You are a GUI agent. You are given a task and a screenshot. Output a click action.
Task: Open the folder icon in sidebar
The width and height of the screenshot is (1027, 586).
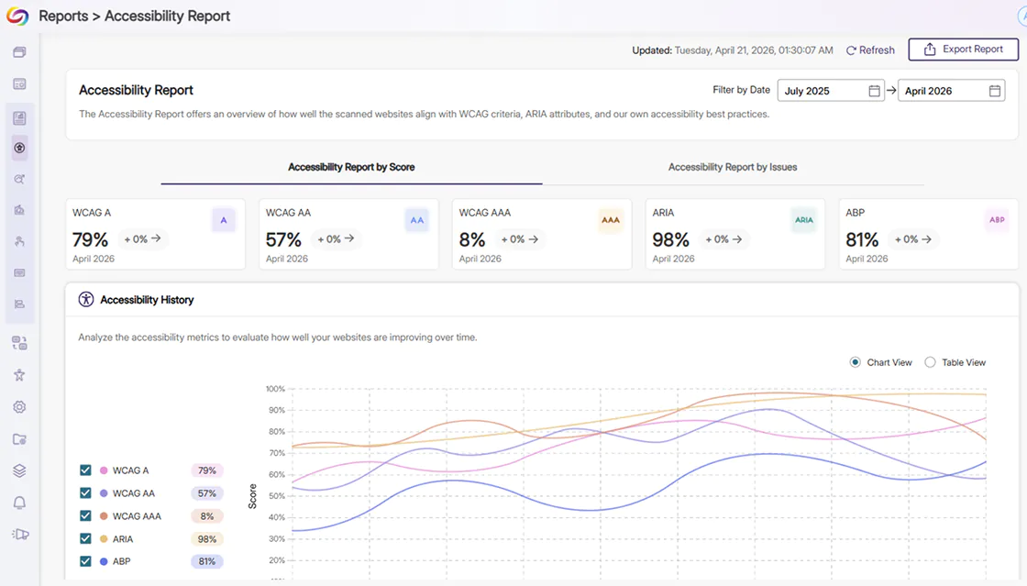[19, 438]
